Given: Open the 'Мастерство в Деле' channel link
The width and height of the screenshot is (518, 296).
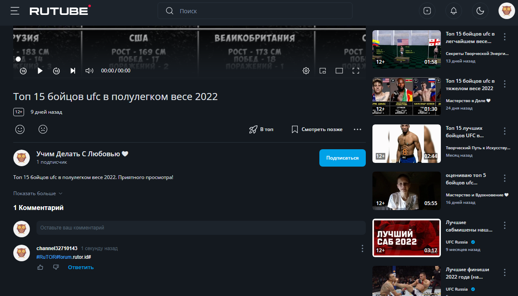Looking at the screenshot, I should pos(469,100).
